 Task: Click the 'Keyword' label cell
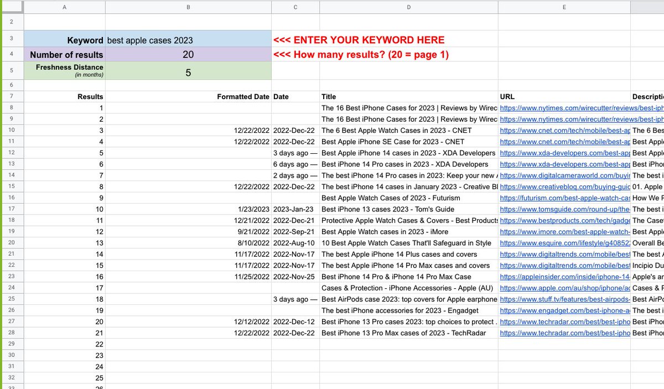pos(65,40)
